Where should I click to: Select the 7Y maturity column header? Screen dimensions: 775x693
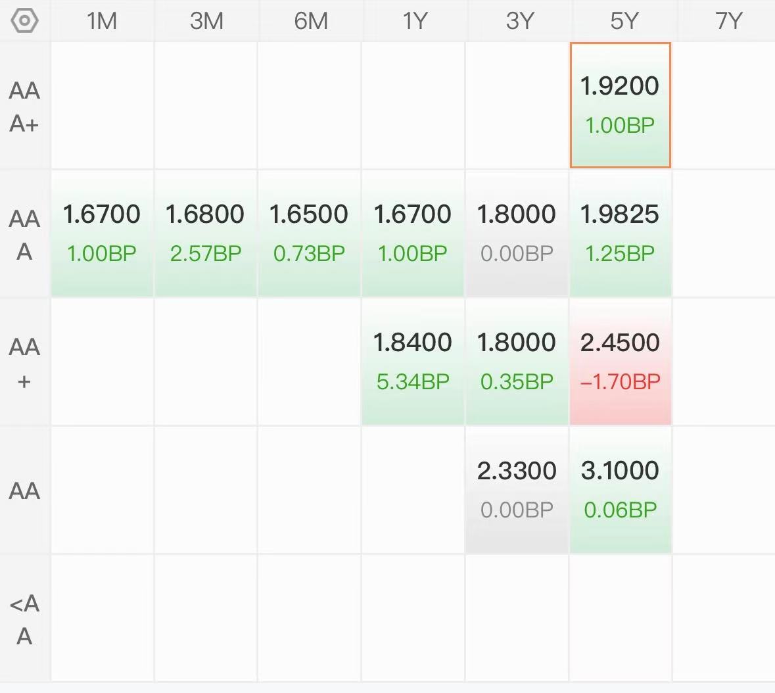click(728, 21)
